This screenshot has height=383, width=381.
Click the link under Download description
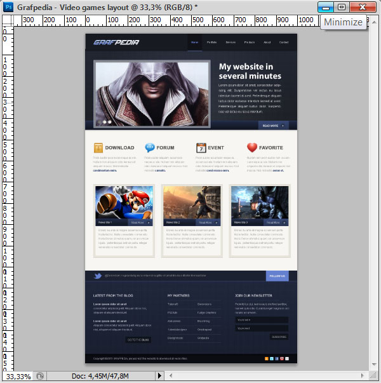[x=105, y=170]
